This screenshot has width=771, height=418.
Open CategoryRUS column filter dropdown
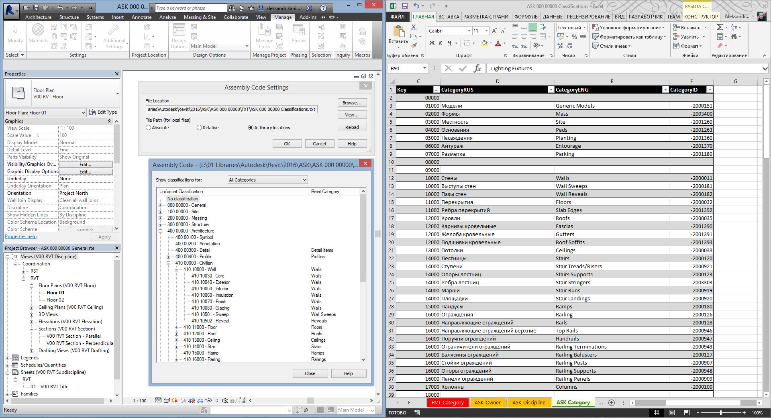[551, 90]
